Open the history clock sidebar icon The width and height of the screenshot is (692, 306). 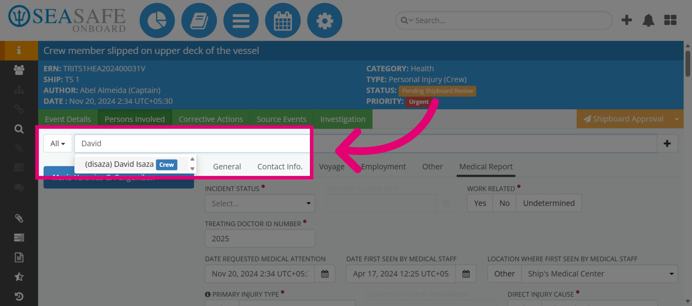[19, 296]
